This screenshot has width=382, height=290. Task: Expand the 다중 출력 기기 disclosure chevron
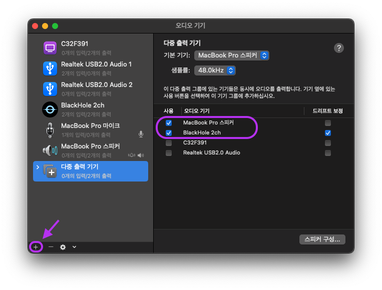coord(38,167)
